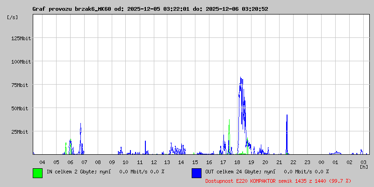The image size is (374, 187).
Task: Click the '[h]' hours unit label
Action: tap(364, 166)
